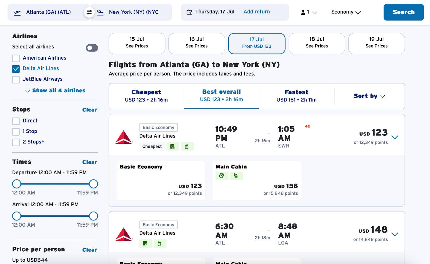Toggle the Select all airlines switch
430x264 pixels.
92,48
